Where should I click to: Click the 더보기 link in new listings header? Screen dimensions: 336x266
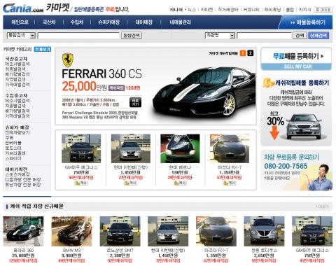pyautogui.click(x=323, y=206)
